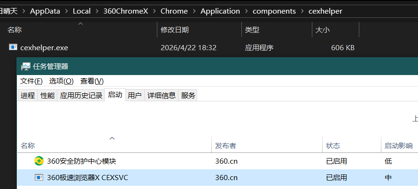Open the Application breadcrumb segment
This screenshot has width=418, height=189.
pyautogui.click(x=220, y=11)
